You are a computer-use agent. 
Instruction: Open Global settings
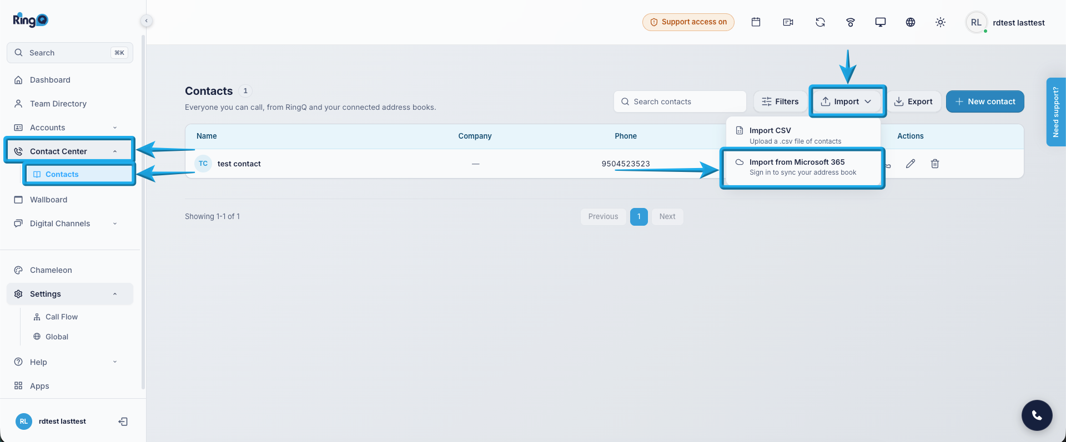(x=79, y=337)
